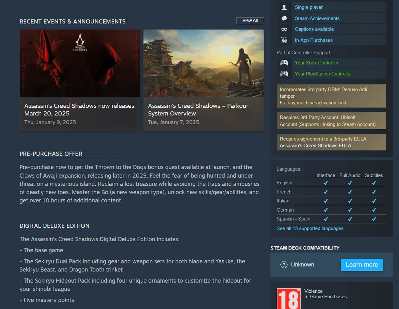Image resolution: width=399 pixels, height=309 pixels.
Task: Click the Requires agreement to 3rd-party EULA text
Action: [323, 139]
